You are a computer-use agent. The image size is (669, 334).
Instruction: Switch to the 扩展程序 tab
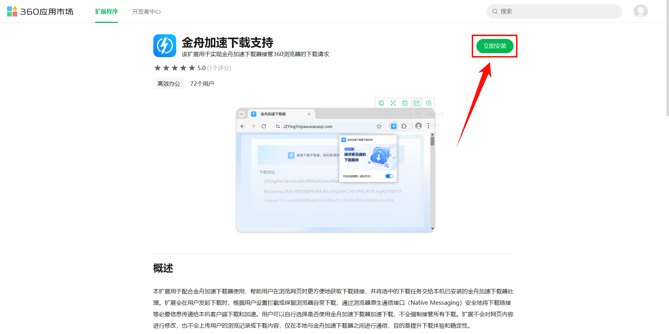pos(106,12)
